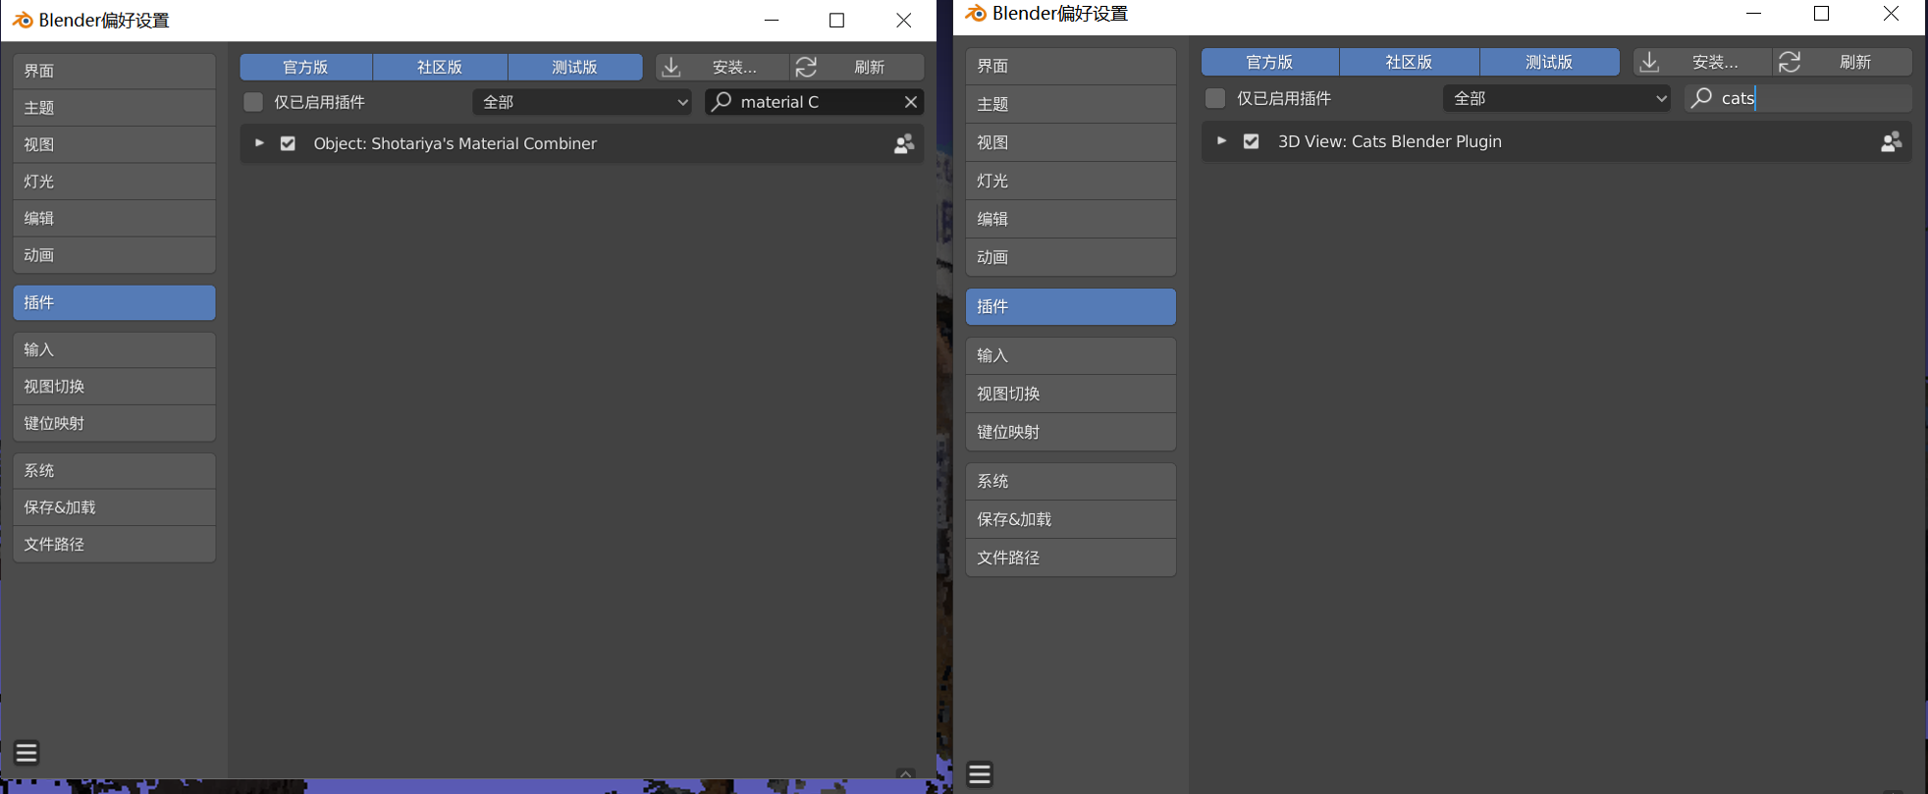Open 系统 tab in left window
Viewport: 1928px width, 794px height.
[114, 471]
